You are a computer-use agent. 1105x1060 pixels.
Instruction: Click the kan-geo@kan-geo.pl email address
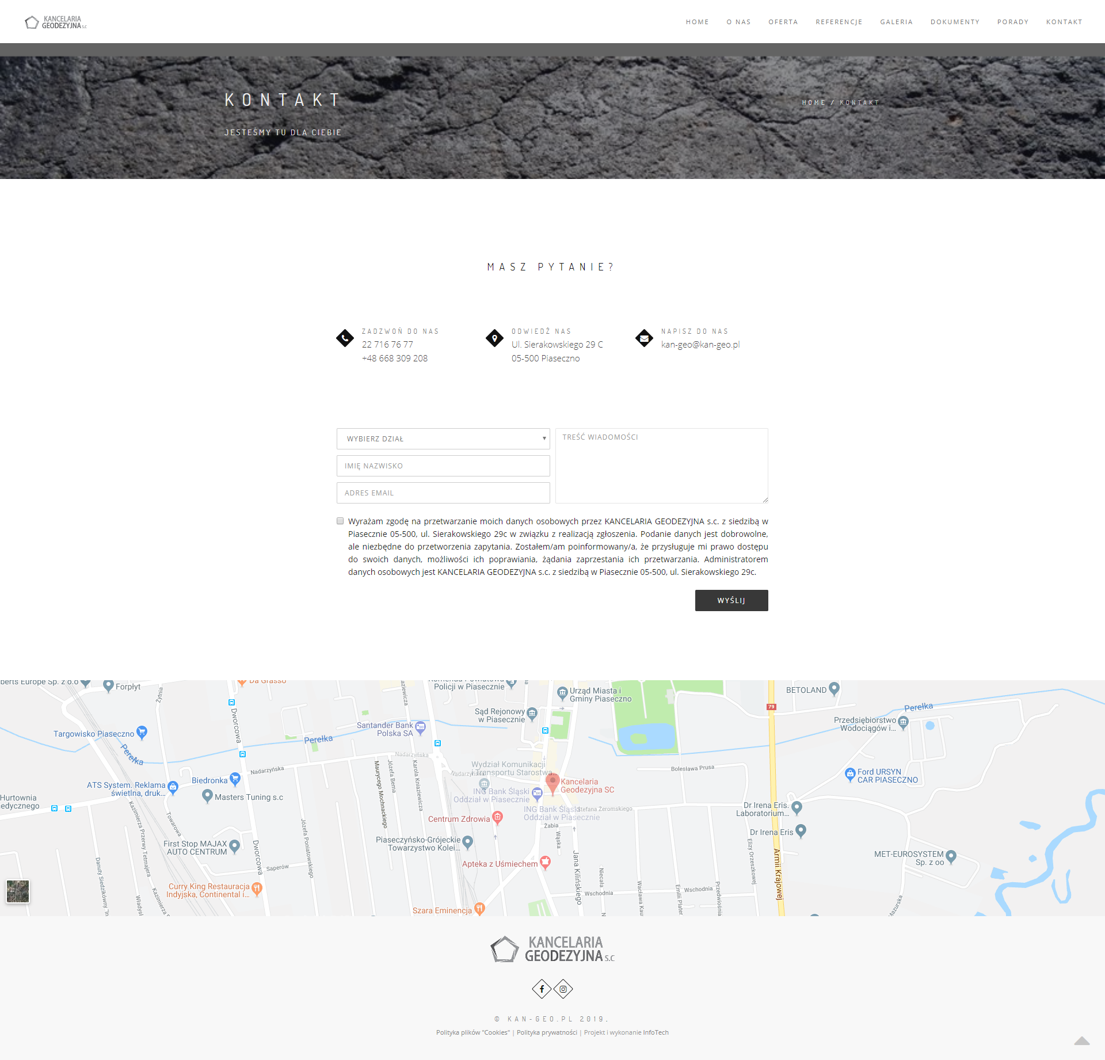[700, 345]
